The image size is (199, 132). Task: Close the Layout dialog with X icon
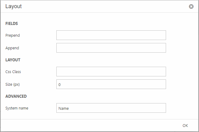click(191, 6)
